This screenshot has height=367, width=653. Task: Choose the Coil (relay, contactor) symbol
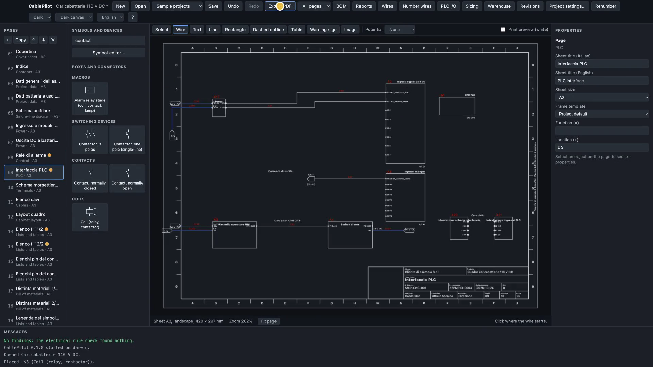(90, 217)
